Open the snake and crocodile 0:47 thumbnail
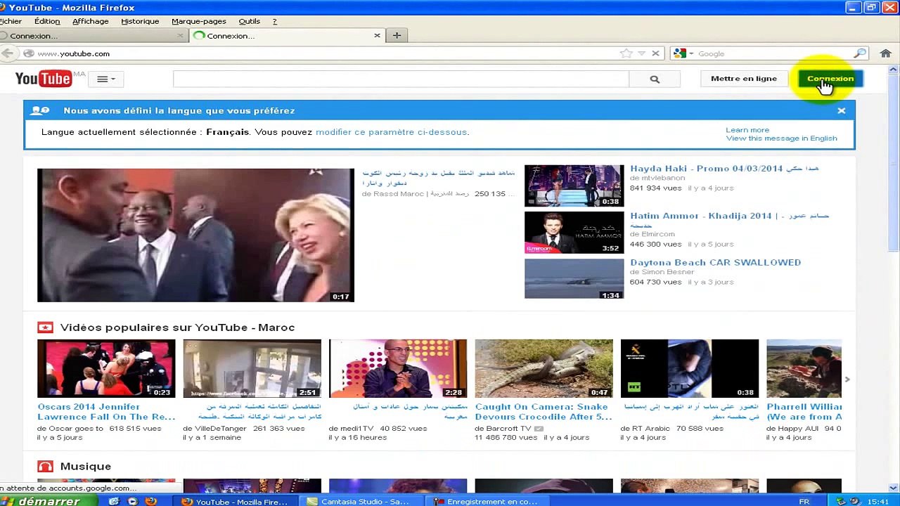The image size is (900, 506). (x=544, y=369)
